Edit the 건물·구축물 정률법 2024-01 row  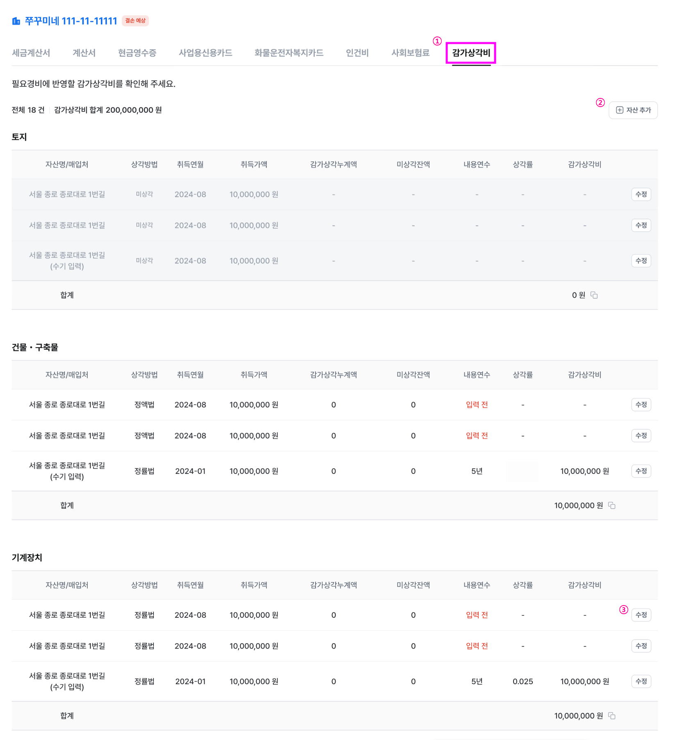pos(641,471)
